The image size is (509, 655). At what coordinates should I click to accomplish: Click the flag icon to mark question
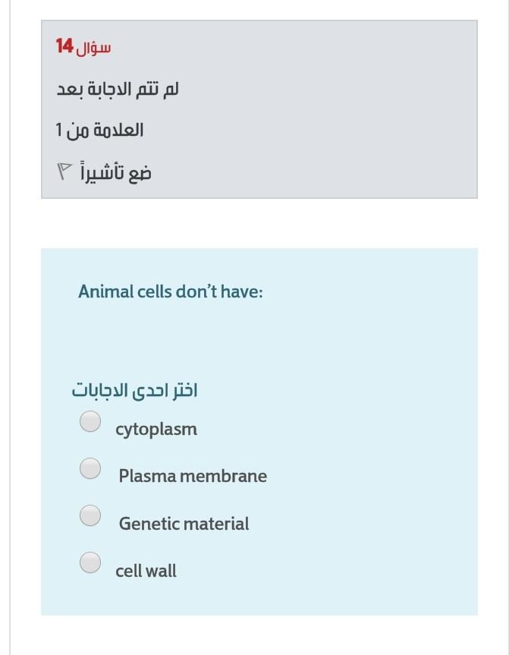click(64, 172)
